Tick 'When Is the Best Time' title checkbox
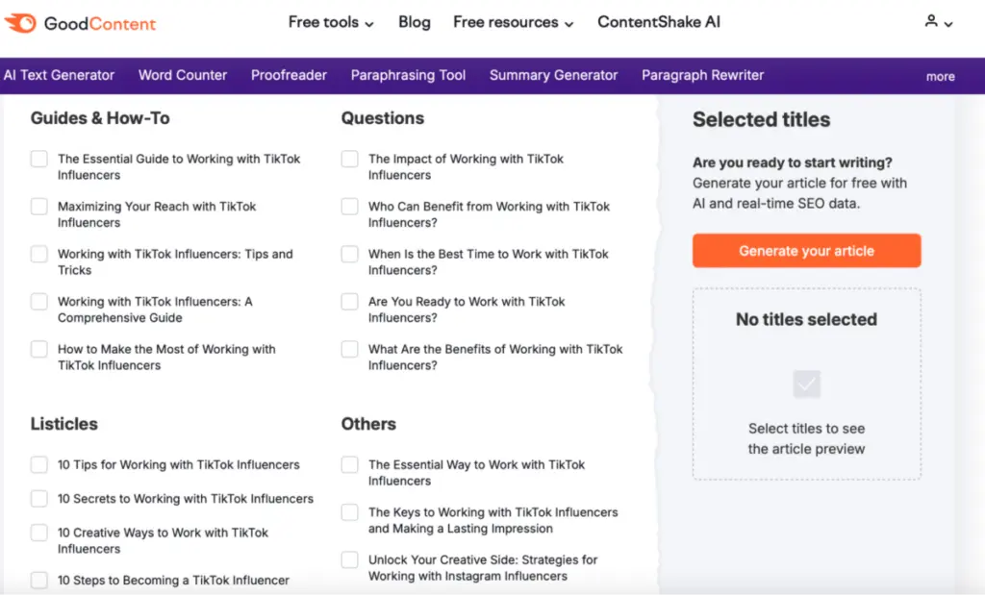 349,255
